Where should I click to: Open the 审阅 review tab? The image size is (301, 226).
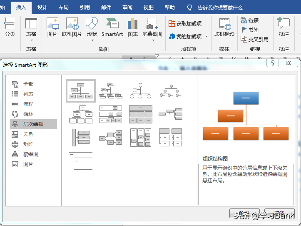(x=127, y=8)
